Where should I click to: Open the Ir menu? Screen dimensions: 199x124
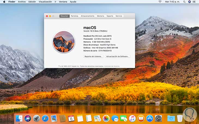click(x=55, y=2)
